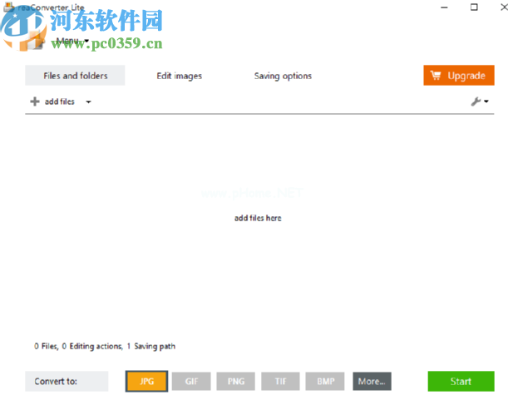Image resolution: width=513 pixels, height=400 pixels.
Task: Click the orange Upgrade cart button
Action: [458, 76]
